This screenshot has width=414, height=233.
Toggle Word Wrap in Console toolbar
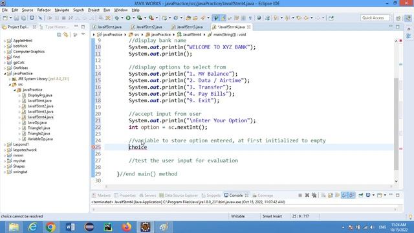338,195
